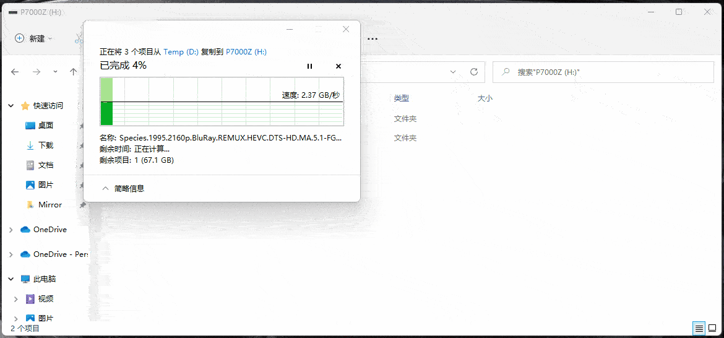
Task: Open 桌面 in the sidebar
Action: pos(46,126)
